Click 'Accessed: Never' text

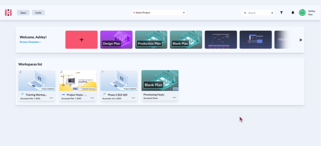coord(151,98)
